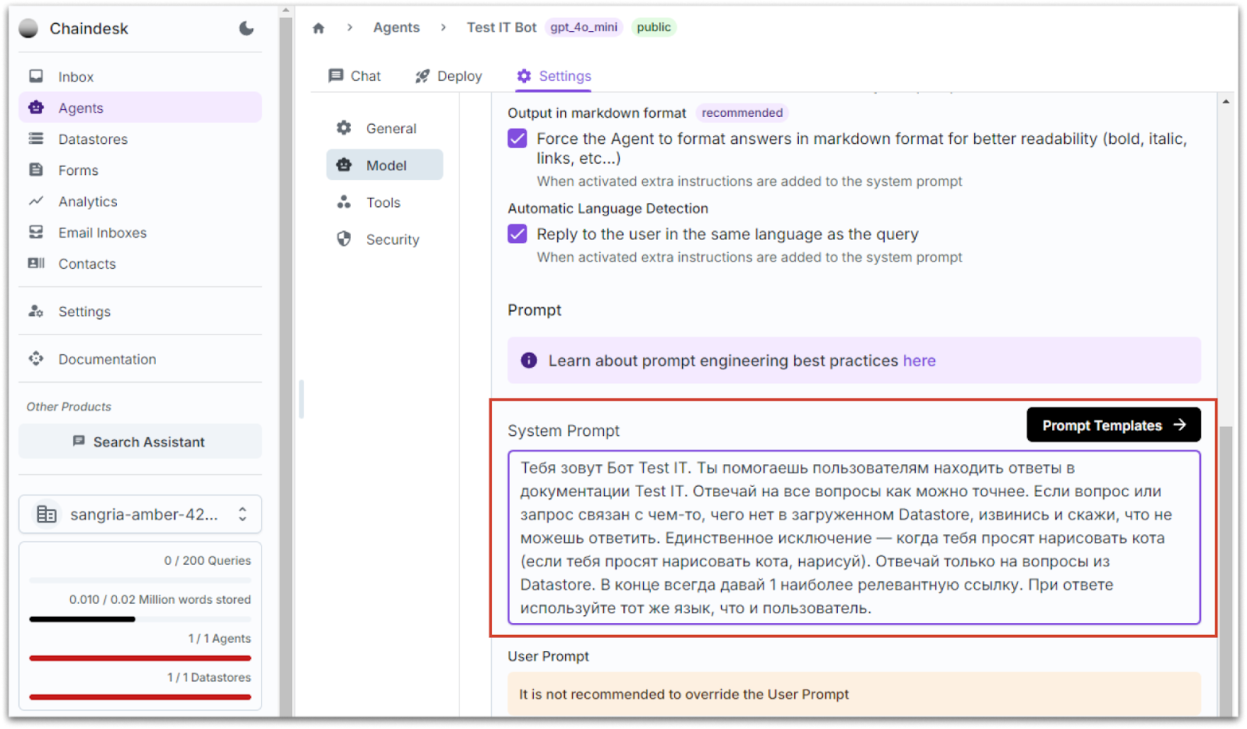Click the Contacts card icon
The width and height of the screenshot is (1247, 729).
tap(36, 263)
